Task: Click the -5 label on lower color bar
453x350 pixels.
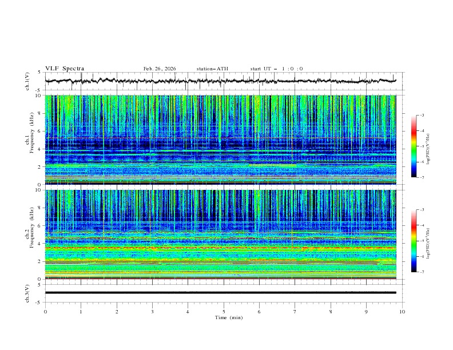Action: pos(422,241)
